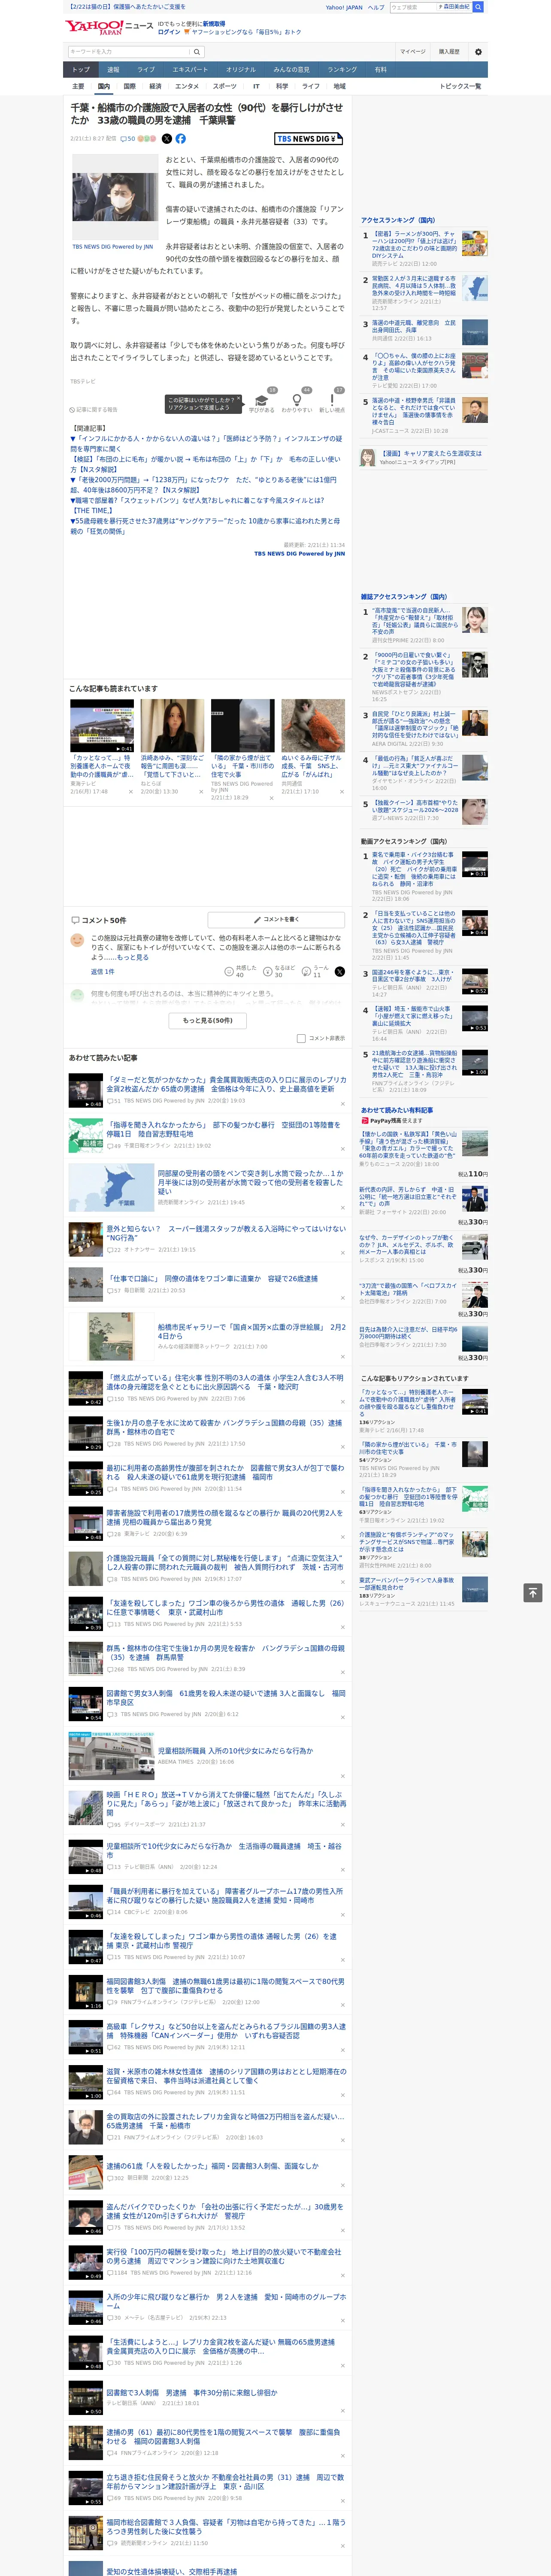Open トピックス一覧 link
The height and width of the screenshot is (2576, 551).
pos(461,86)
